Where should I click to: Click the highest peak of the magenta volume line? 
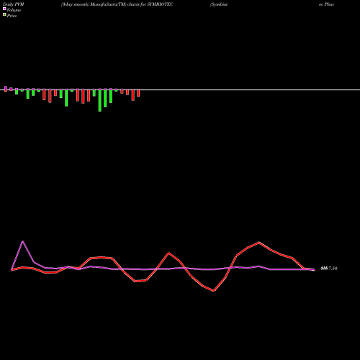pyautogui.click(x=23, y=241)
